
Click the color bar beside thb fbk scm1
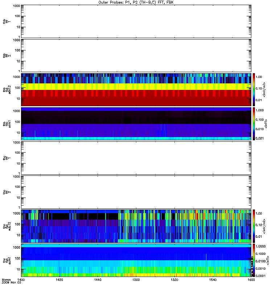[254, 124]
